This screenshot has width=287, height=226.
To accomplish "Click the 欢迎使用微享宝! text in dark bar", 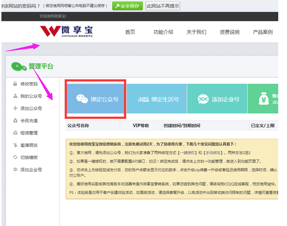I will [53, 16].
